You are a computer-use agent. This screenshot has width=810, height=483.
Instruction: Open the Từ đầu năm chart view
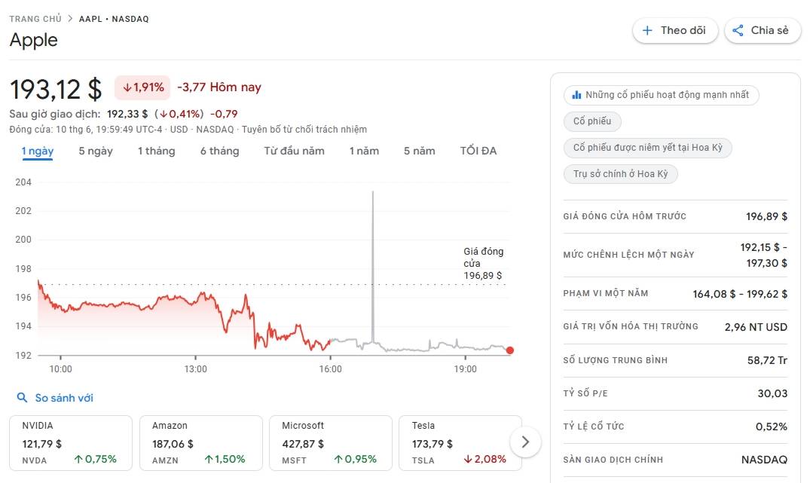pos(294,151)
